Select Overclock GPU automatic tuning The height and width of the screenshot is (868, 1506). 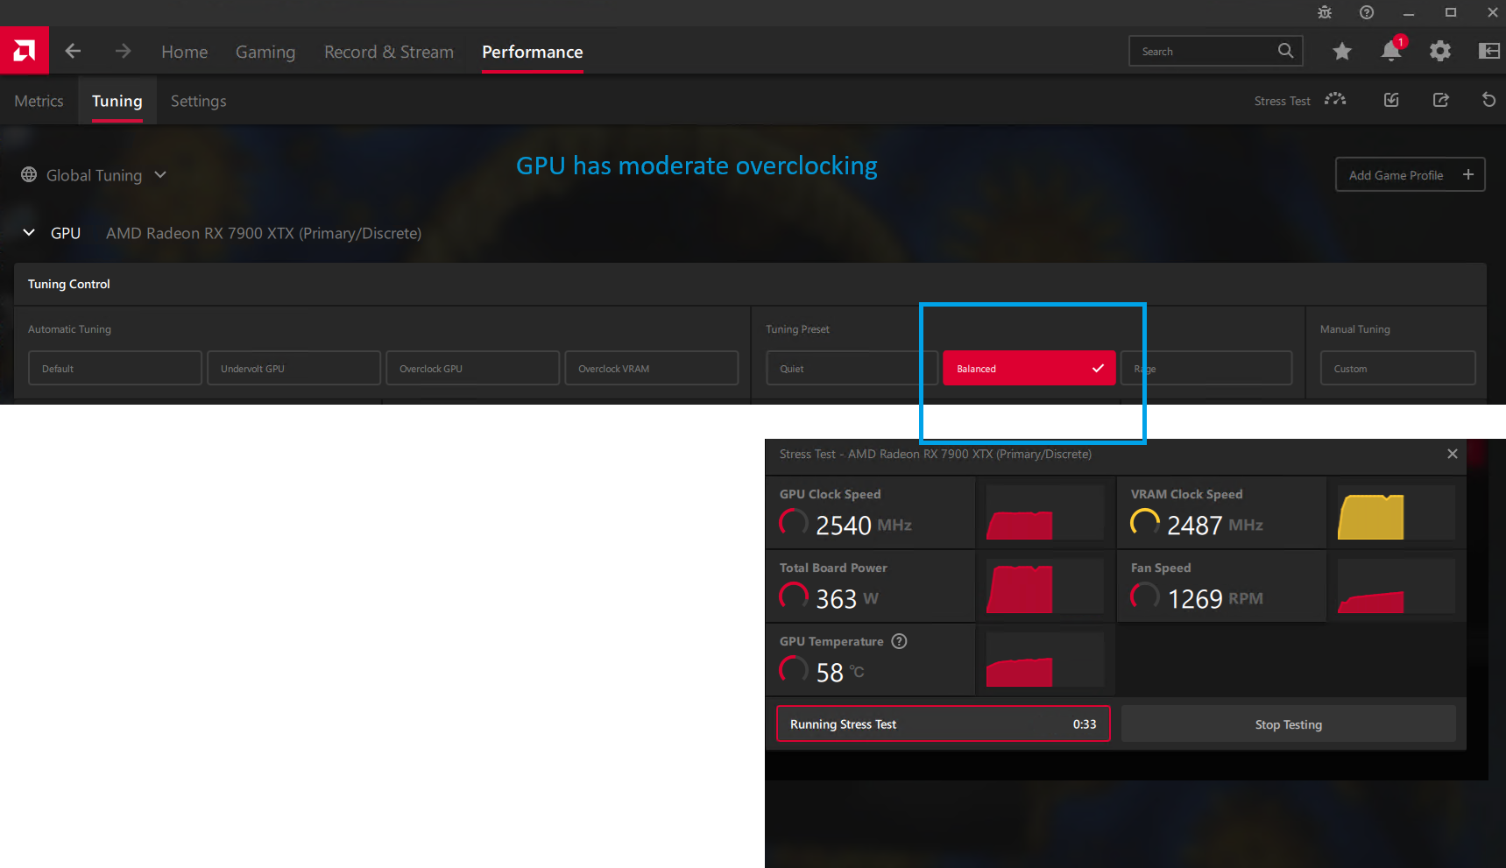(472, 368)
